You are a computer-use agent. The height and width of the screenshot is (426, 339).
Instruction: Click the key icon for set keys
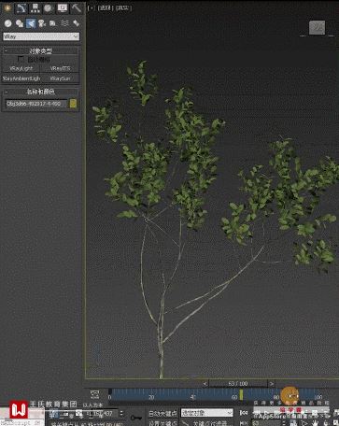point(135,418)
